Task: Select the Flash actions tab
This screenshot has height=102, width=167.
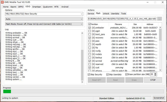Action: tap(98, 13)
